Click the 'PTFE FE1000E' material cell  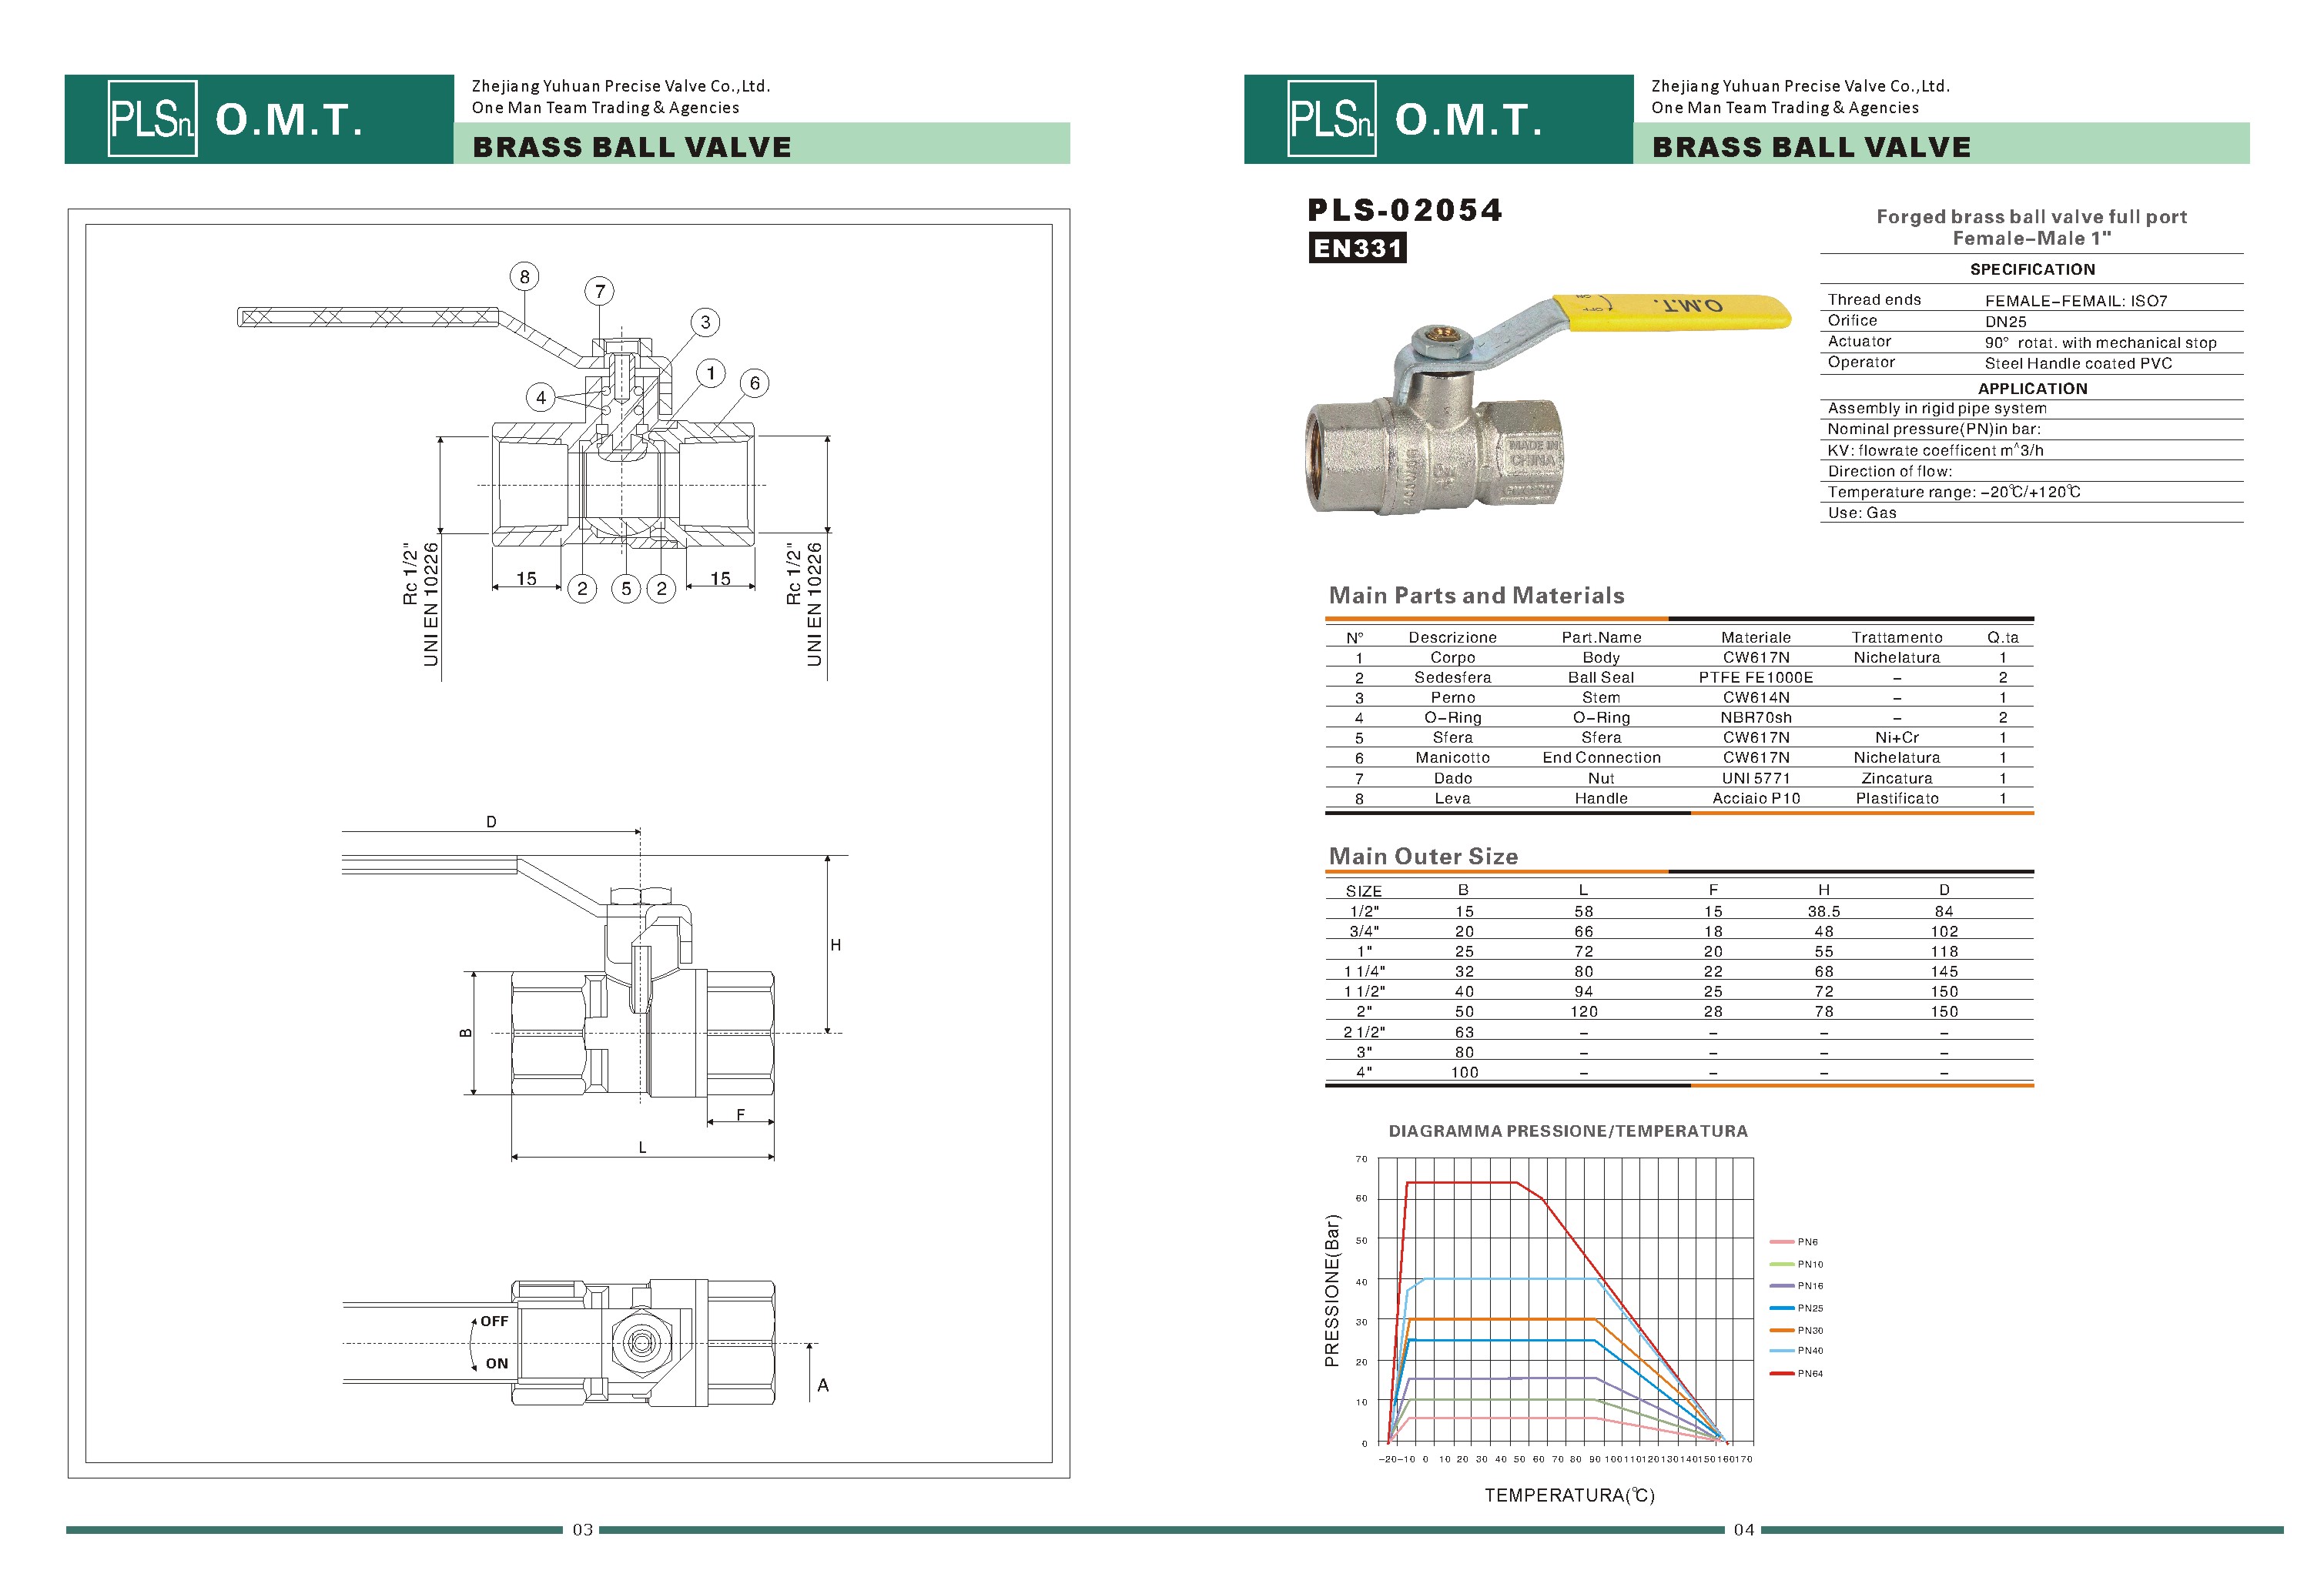tap(1756, 677)
